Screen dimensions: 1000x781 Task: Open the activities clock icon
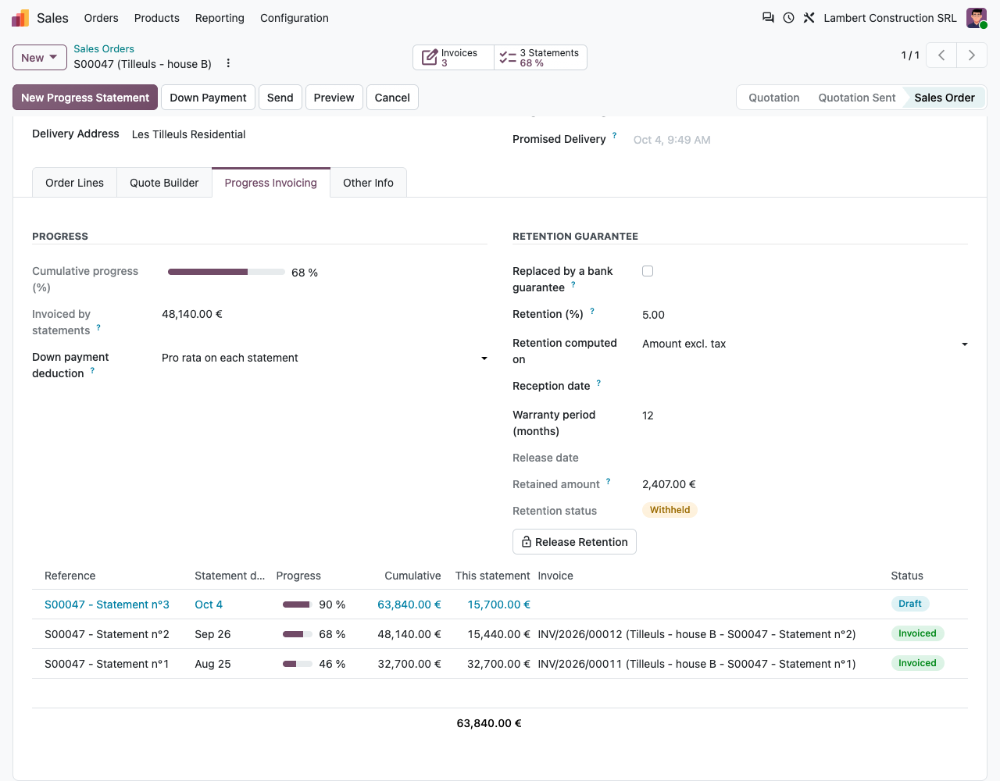coord(788,18)
